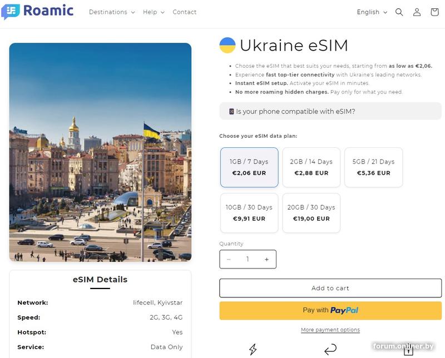This screenshot has height=358, width=445.
Task: Open the English language selector
Action: coord(372,12)
